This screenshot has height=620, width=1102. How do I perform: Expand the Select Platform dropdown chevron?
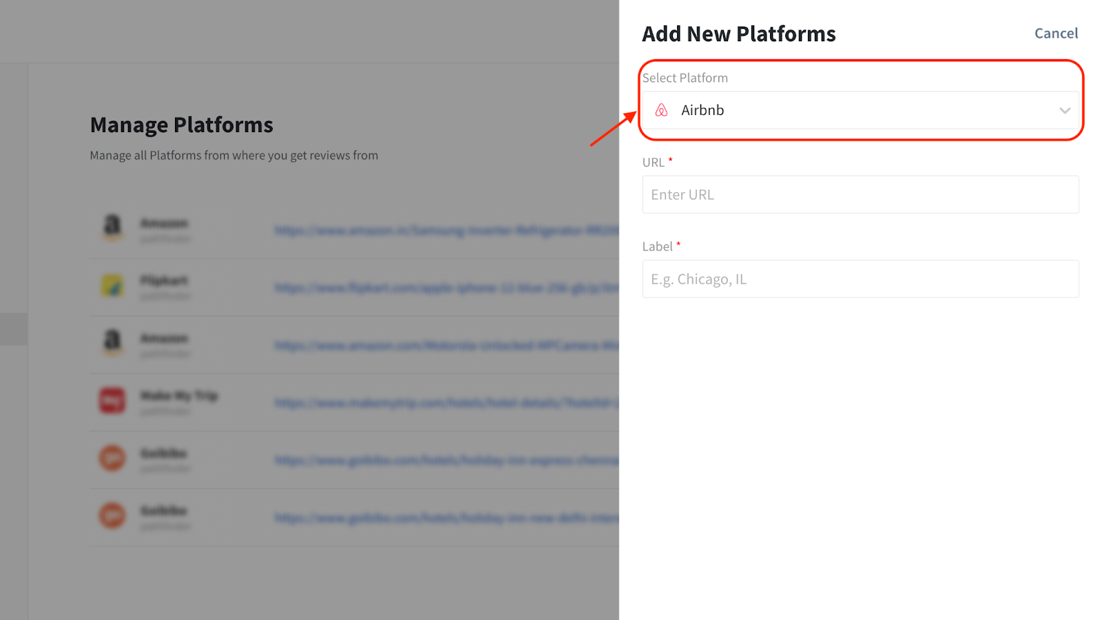(1064, 110)
